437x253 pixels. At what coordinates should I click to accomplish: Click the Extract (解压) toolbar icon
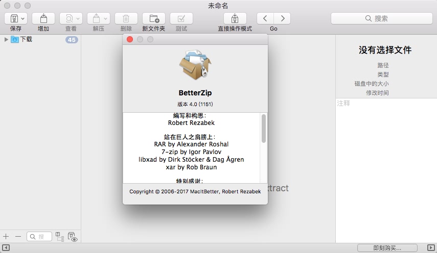[x=96, y=19]
